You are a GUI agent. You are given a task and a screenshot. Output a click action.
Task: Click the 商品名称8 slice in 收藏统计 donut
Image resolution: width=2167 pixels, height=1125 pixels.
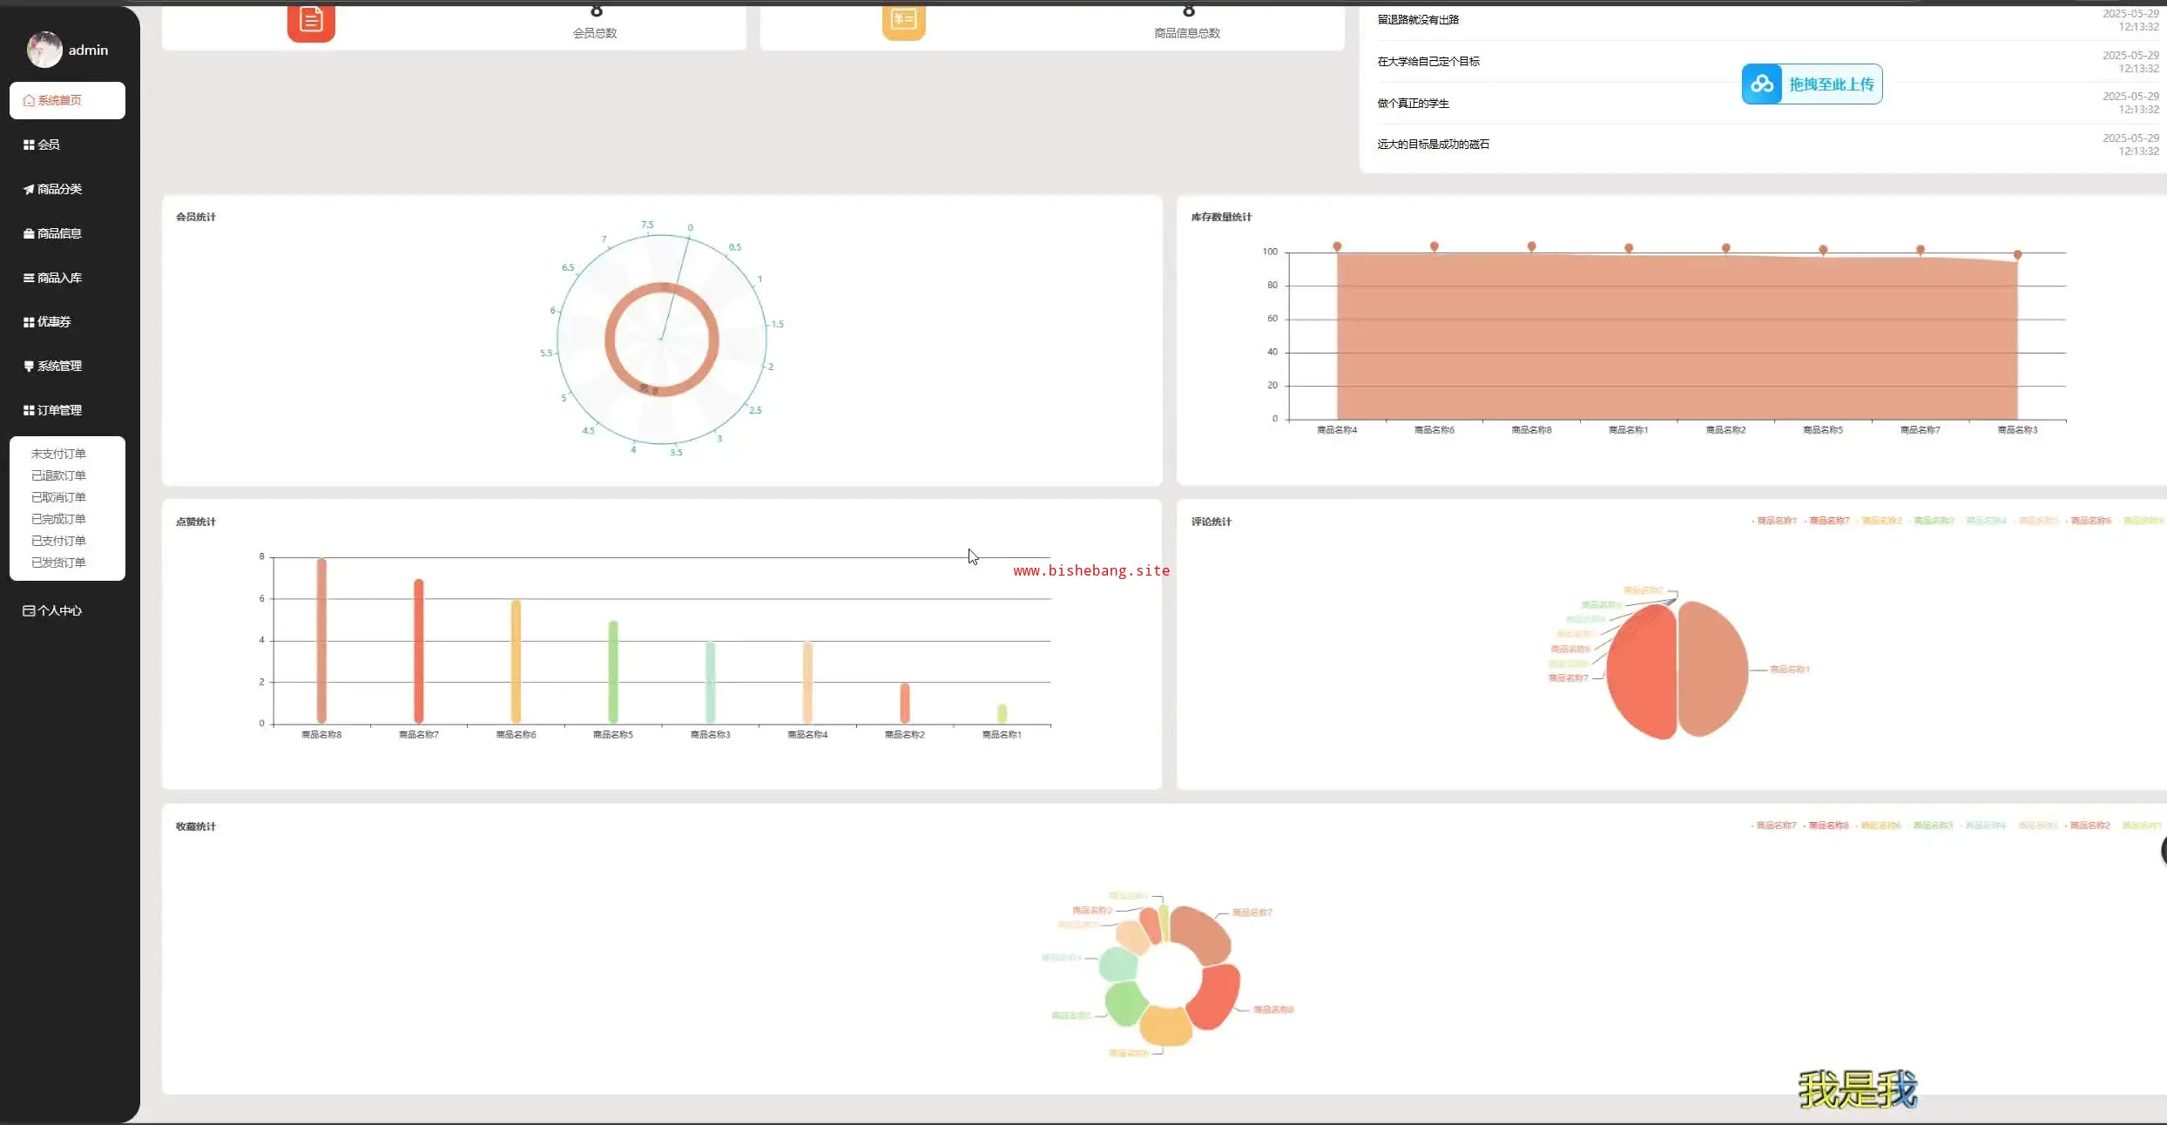pos(1215,997)
